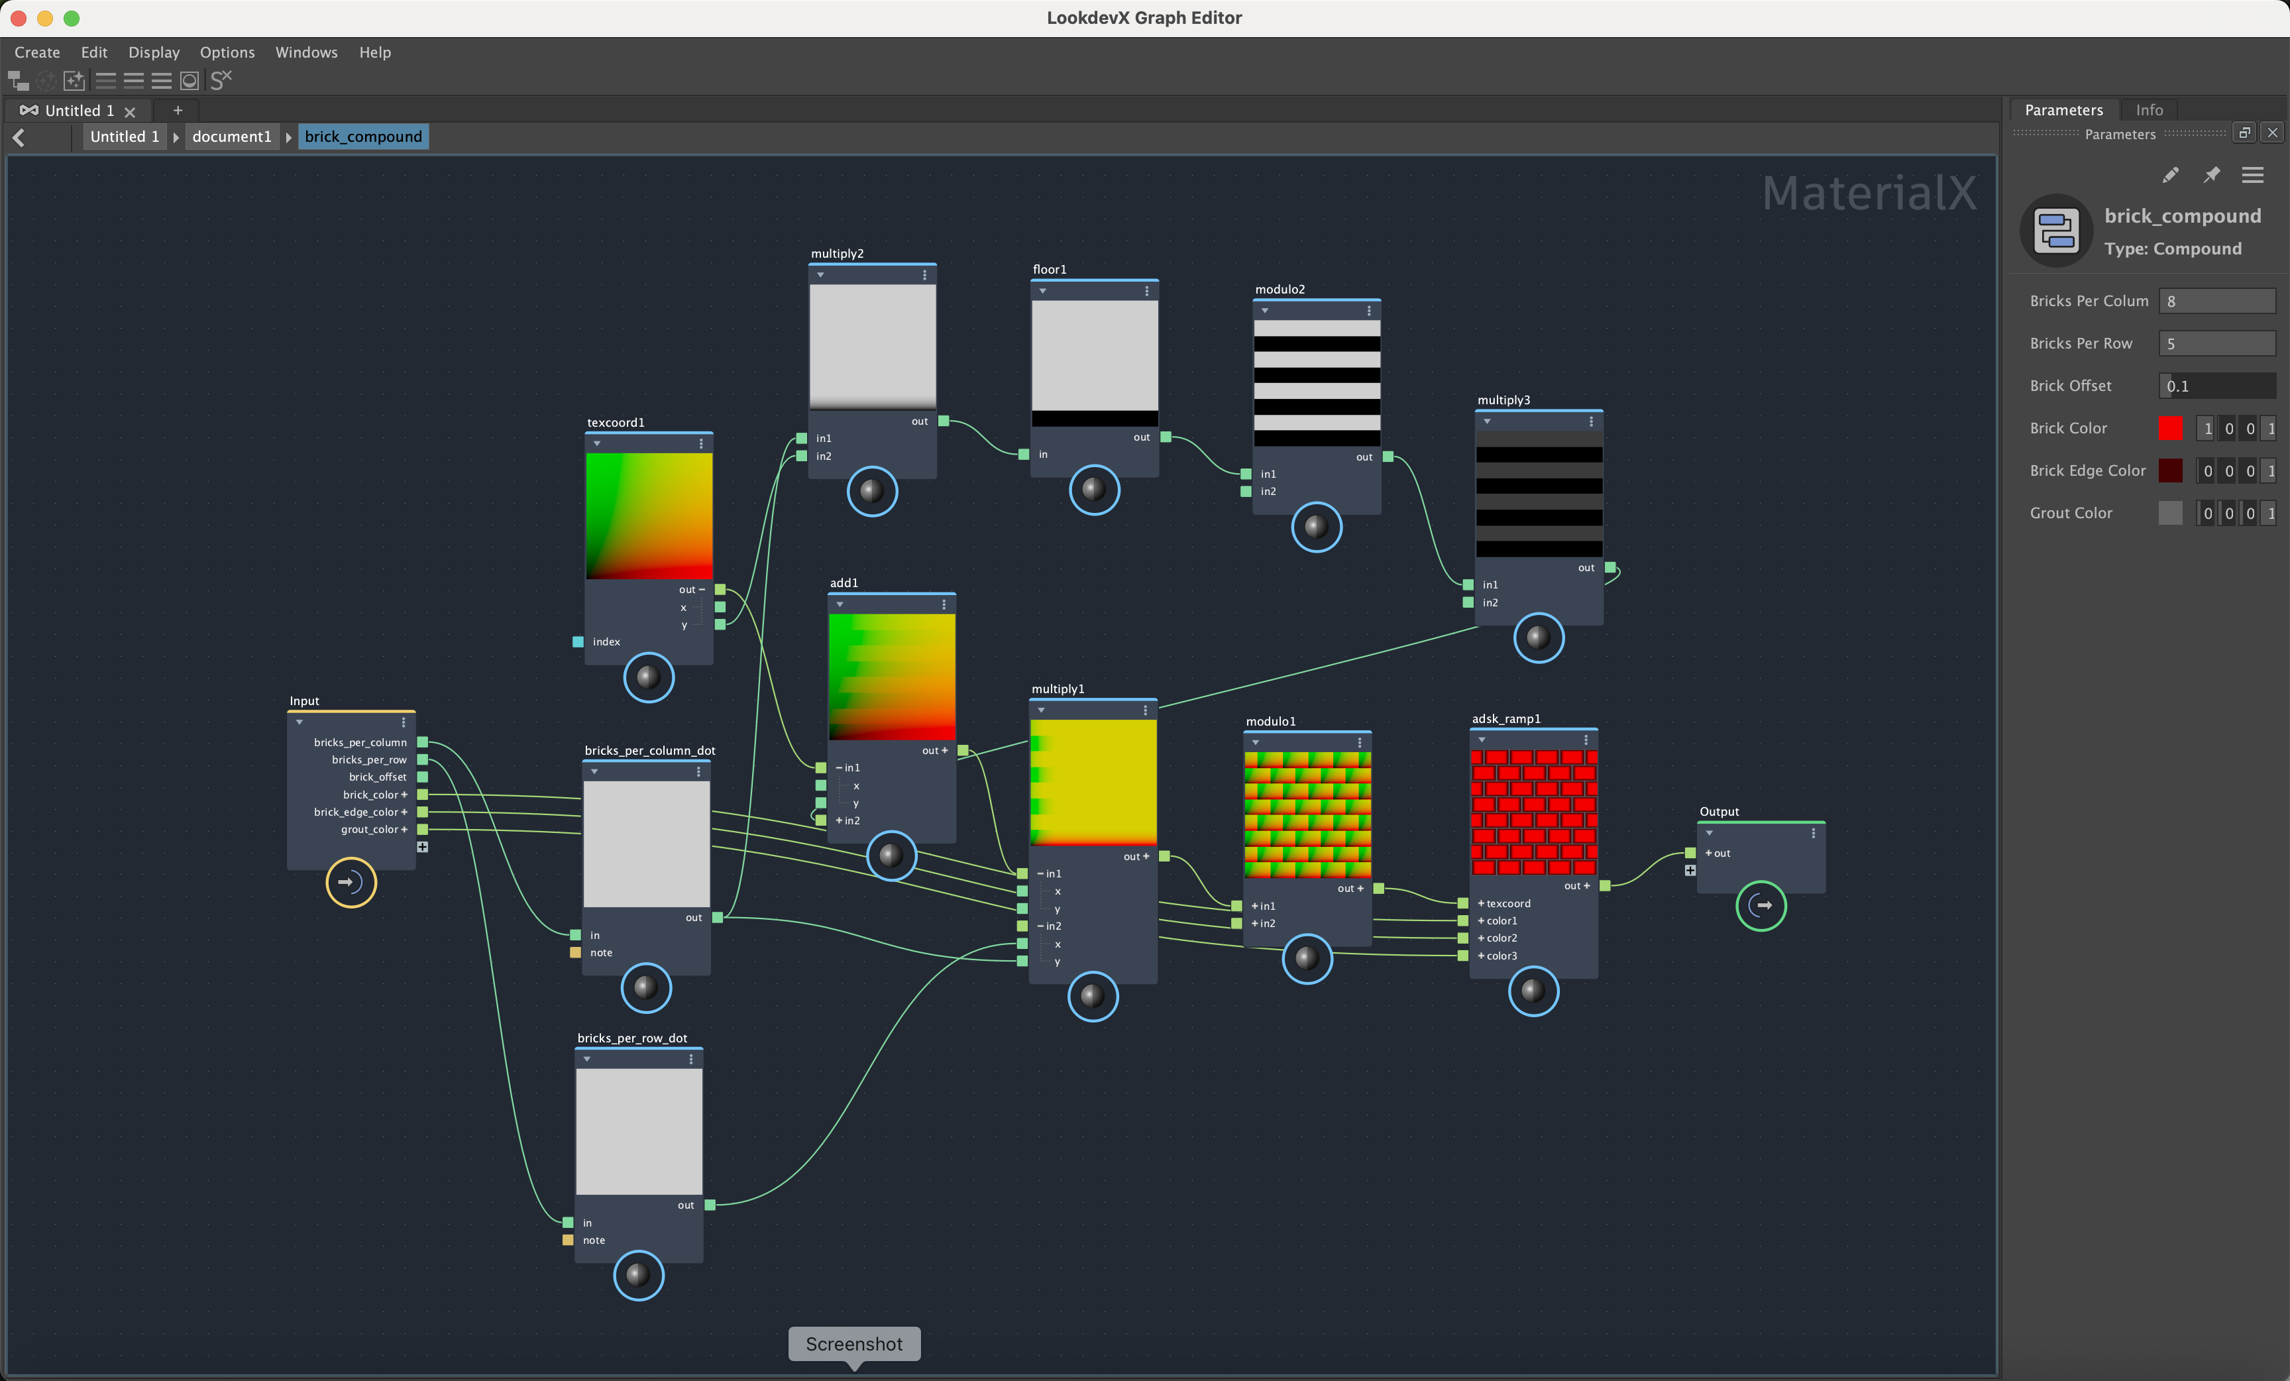Click the sparkle frame toolbar icon
Screen dimensions: 2290x1381
(74, 81)
